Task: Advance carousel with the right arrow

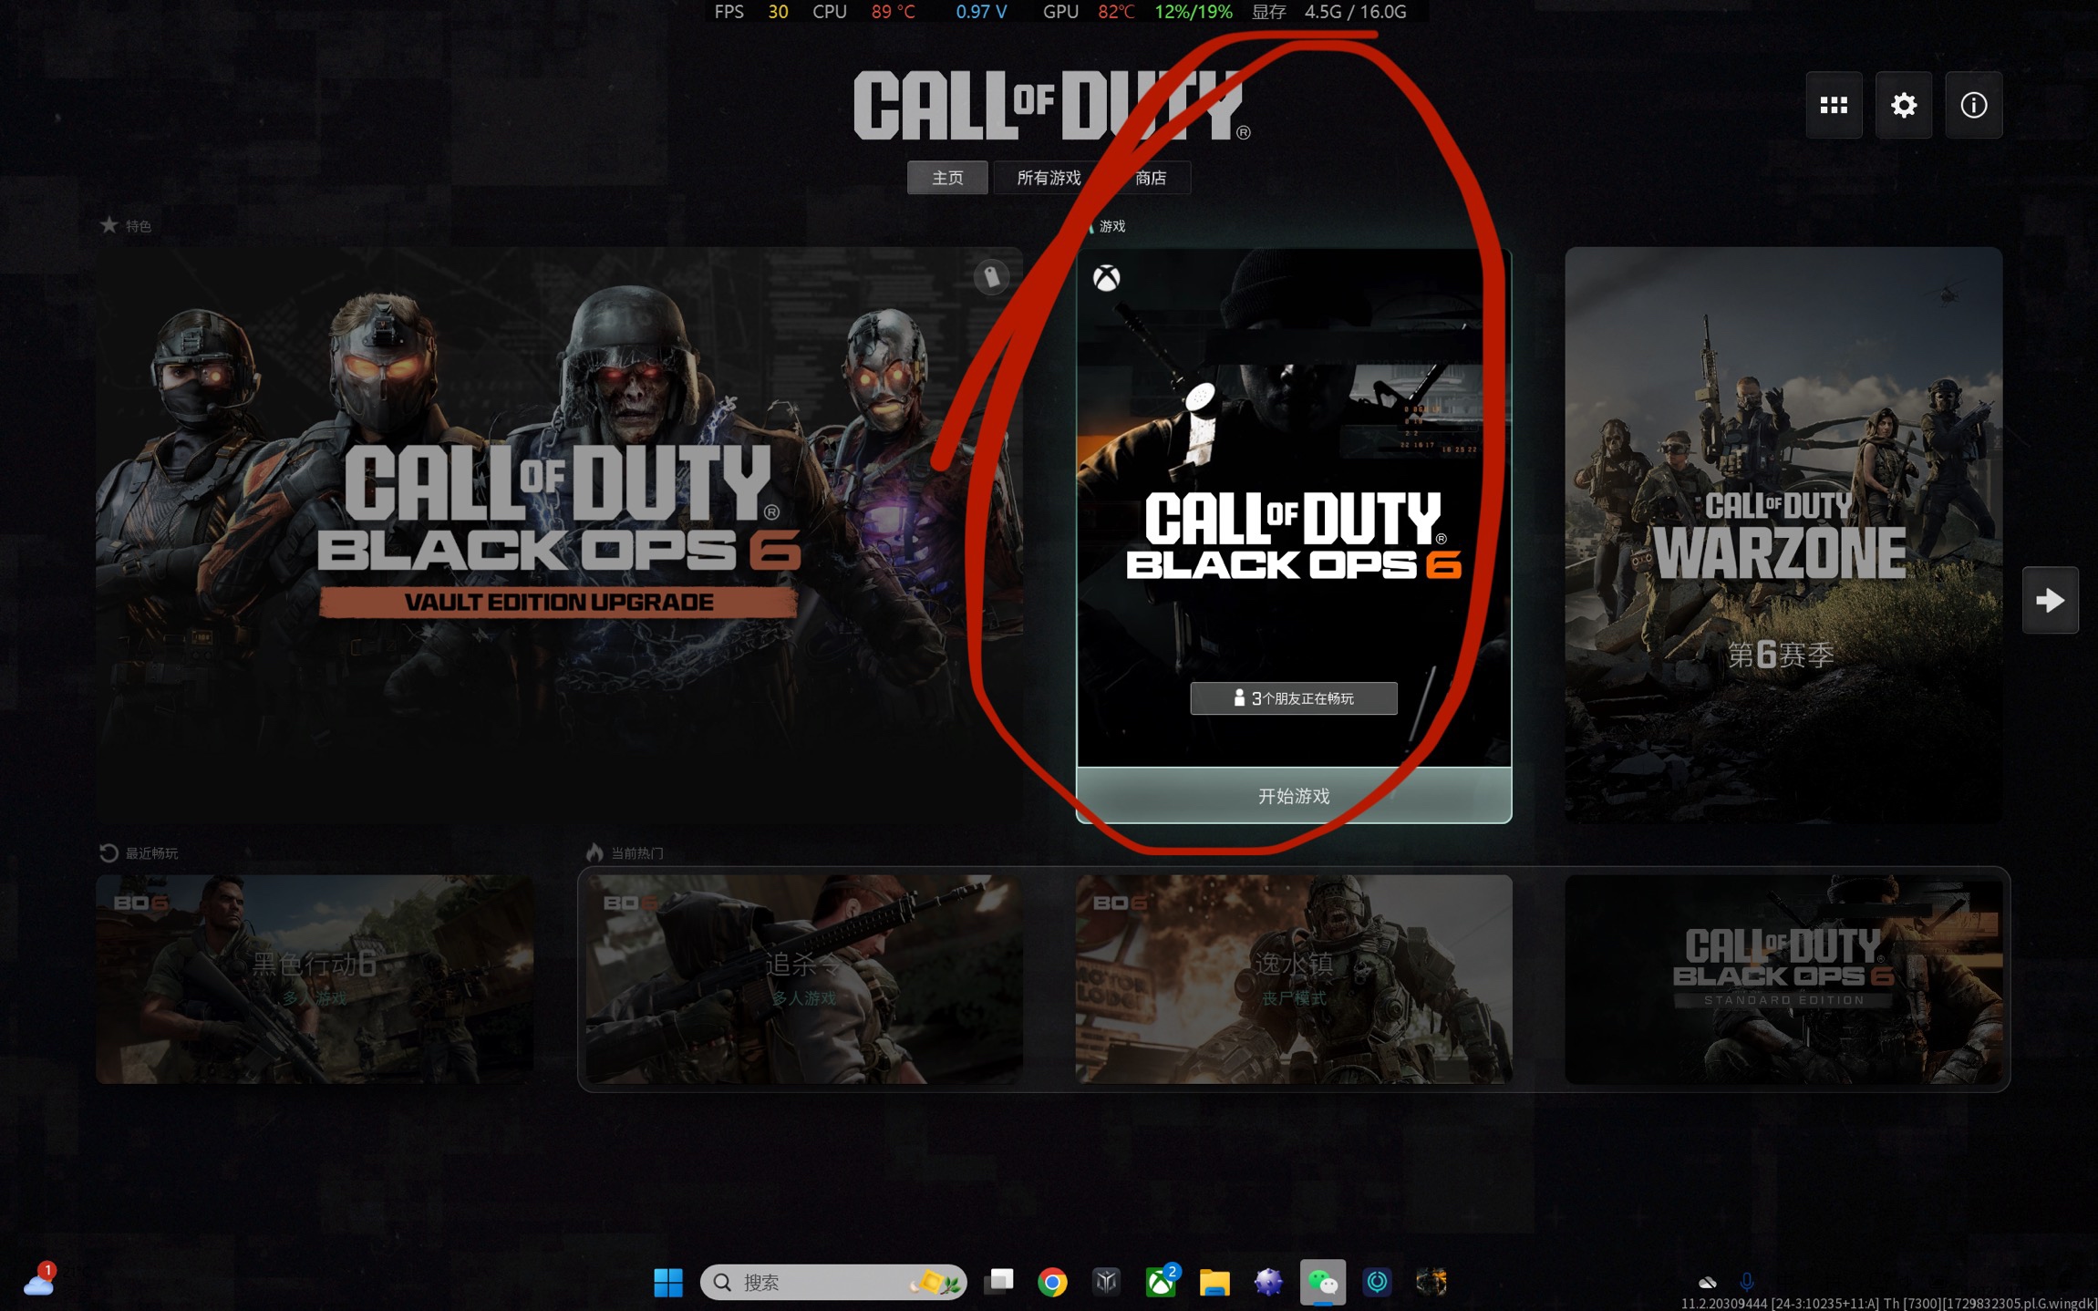Action: [x=2050, y=600]
